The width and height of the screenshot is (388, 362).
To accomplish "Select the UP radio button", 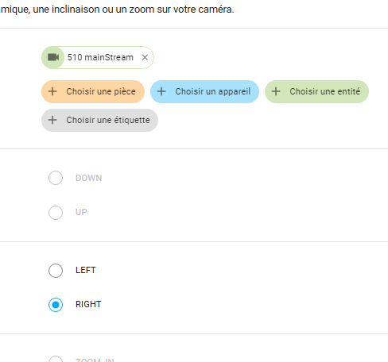I will click(56, 213).
